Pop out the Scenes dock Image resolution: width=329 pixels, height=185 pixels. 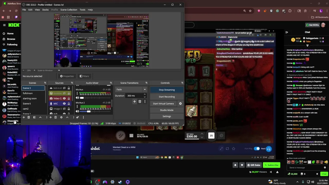pyautogui.click(x=45, y=83)
